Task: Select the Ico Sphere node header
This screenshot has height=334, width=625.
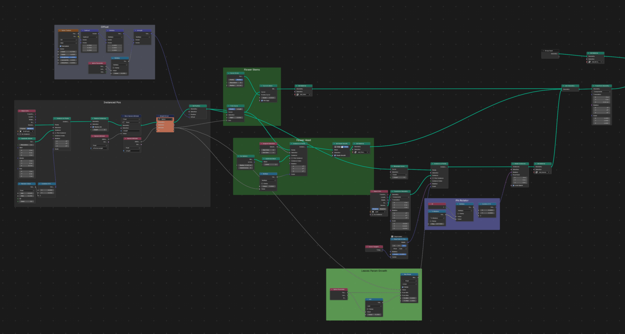Action: [x=246, y=156]
